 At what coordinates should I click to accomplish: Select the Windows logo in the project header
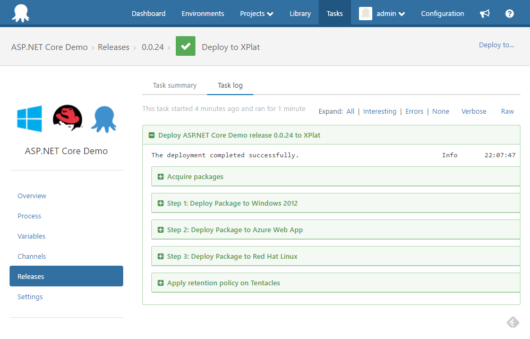(29, 118)
